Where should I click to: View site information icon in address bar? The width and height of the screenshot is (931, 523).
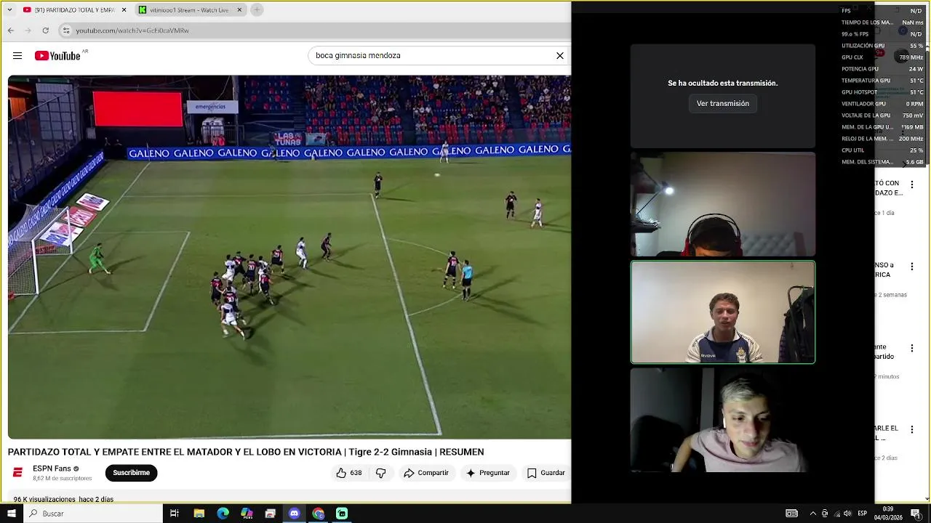pyautogui.click(x=66, y=31)
